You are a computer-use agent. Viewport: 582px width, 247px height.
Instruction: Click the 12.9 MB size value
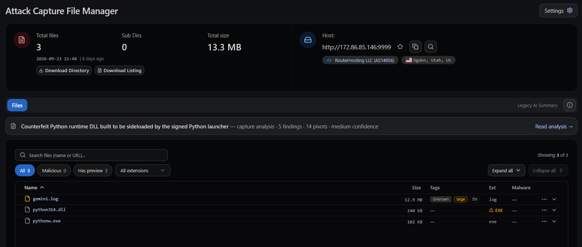(x=414, y=200)
